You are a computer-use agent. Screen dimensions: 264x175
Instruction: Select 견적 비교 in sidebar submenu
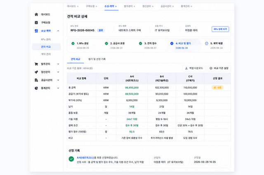coord(46,47)
